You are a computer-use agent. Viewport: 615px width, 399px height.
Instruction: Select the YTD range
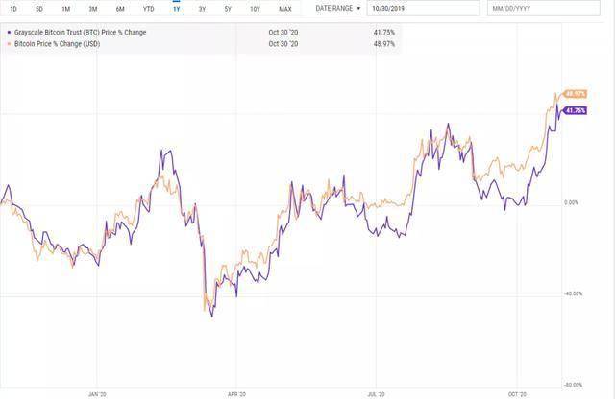pos(148,9)
